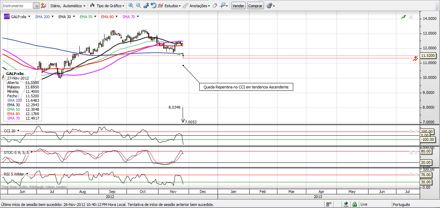Image resolution: width=440 pixels, height=208 pixels.
Task: Click the crosshair cursor tool icon
Action: tap(223, 5)
